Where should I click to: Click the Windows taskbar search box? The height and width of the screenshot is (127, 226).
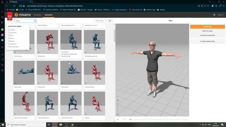pyautogui.click(x=26, y=125)
